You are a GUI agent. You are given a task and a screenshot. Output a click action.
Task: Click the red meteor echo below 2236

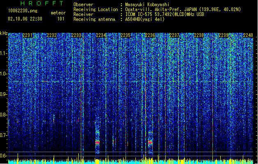coord(150,142)
